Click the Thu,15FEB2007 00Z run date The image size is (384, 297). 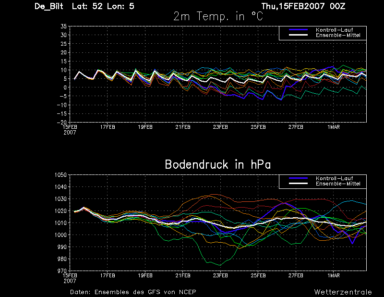pyautogui.click(x=303, y=6)
